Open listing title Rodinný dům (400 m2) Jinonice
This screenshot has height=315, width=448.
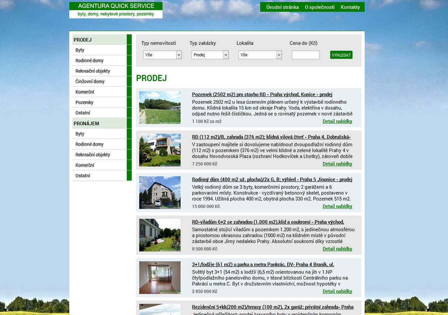pos(272,180)
